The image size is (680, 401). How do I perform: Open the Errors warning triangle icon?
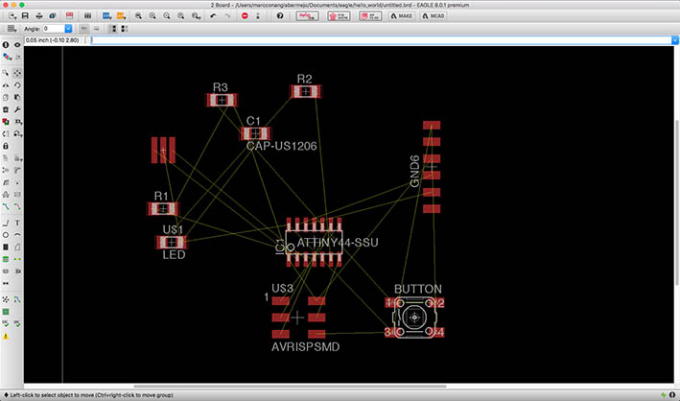pyautogui.click(x=6, y=336)
